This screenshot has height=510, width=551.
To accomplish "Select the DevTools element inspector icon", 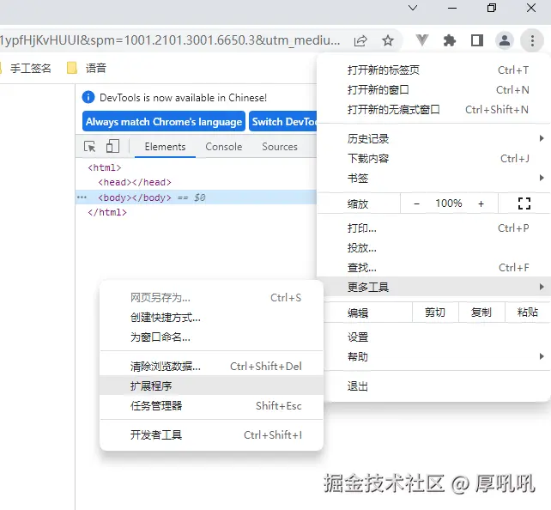I will pyautogui.click(x=90, y=146).
